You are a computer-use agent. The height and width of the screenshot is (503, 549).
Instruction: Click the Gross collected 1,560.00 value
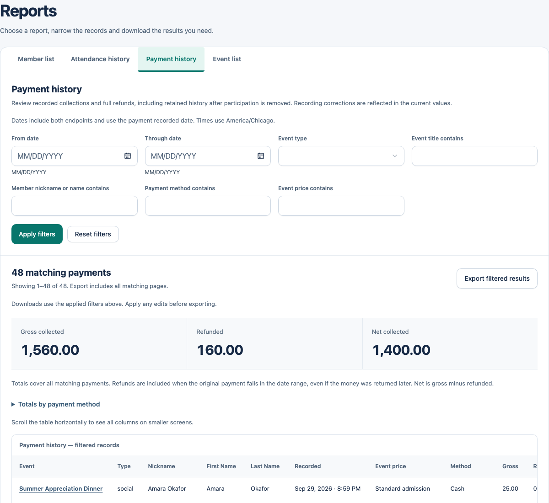click(50, 350)
